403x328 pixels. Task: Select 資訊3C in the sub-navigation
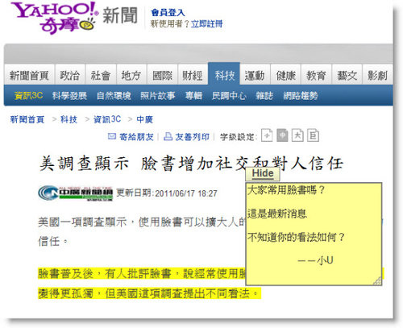(x=28, y=95)
